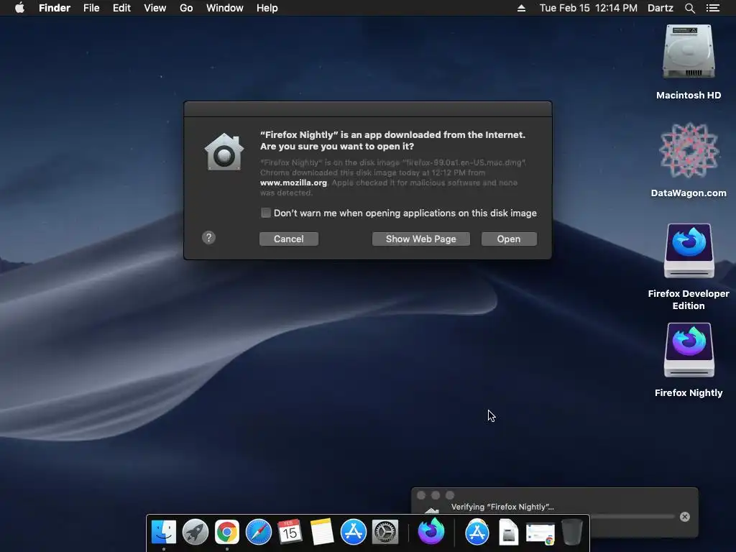The height and width of the screenshot is (552, 736).
Task: Open the View menu
Action: click(x=155, y=8)
